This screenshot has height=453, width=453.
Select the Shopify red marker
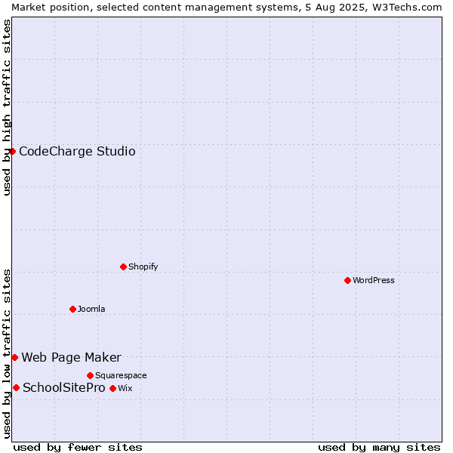123,267
